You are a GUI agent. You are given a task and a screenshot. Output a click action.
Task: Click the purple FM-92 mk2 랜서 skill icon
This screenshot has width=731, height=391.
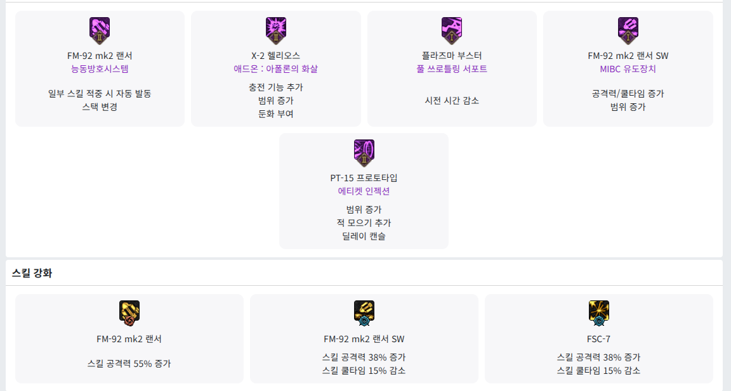[x=100, y=29]
